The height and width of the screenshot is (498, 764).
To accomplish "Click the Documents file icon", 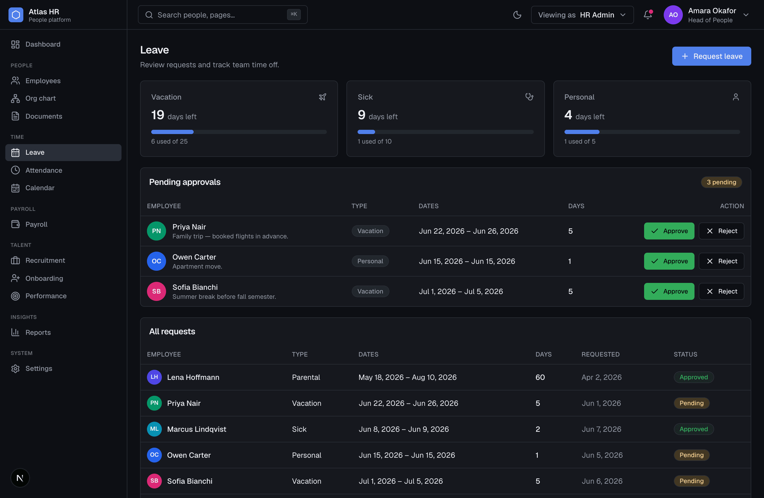I will pos(15,116).
